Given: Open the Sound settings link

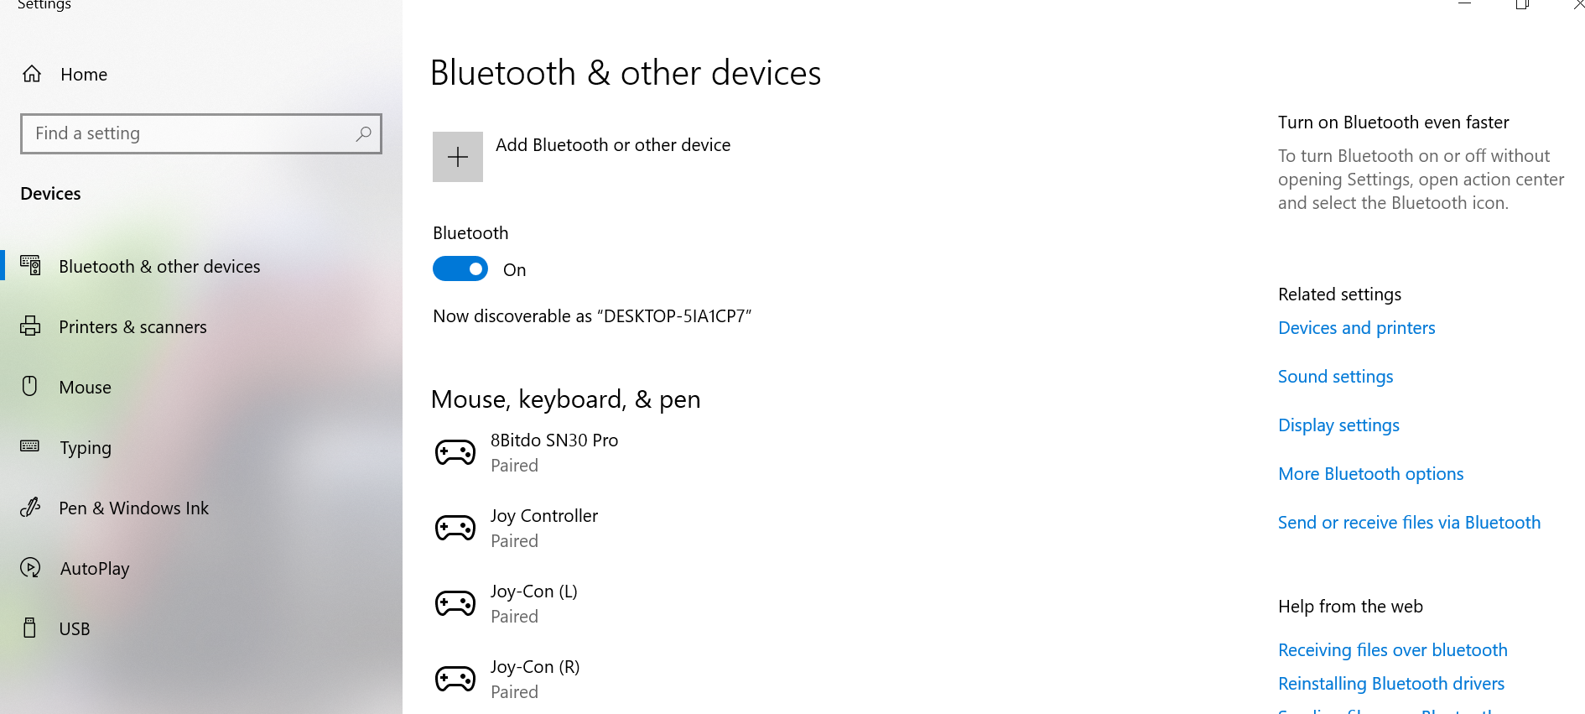Looking at the screenshot, I should coord(1335,377).
